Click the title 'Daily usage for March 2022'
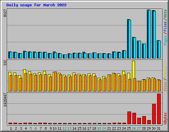 (x=36, y=5)
